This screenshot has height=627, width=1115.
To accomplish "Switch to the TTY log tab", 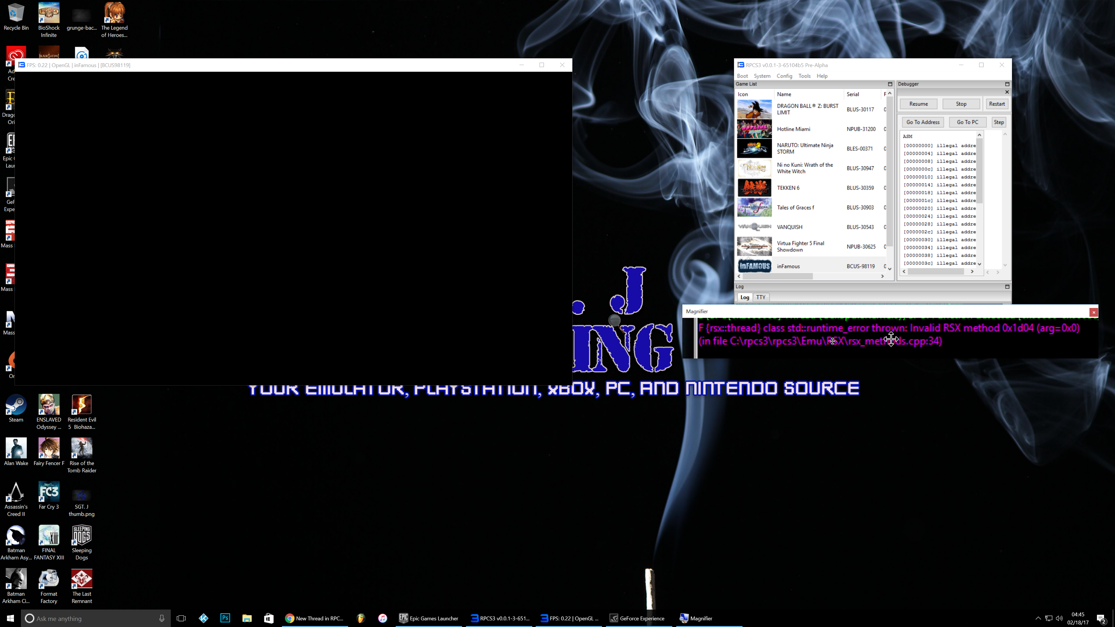I will 761,297.
